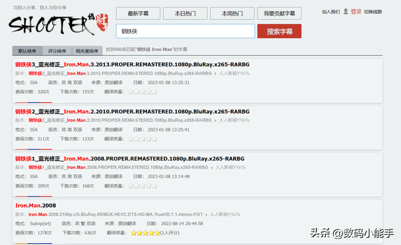Rate the 钢铁侠3 subtitle using its stars
The image size is (401, 245).
click(143, 92)
